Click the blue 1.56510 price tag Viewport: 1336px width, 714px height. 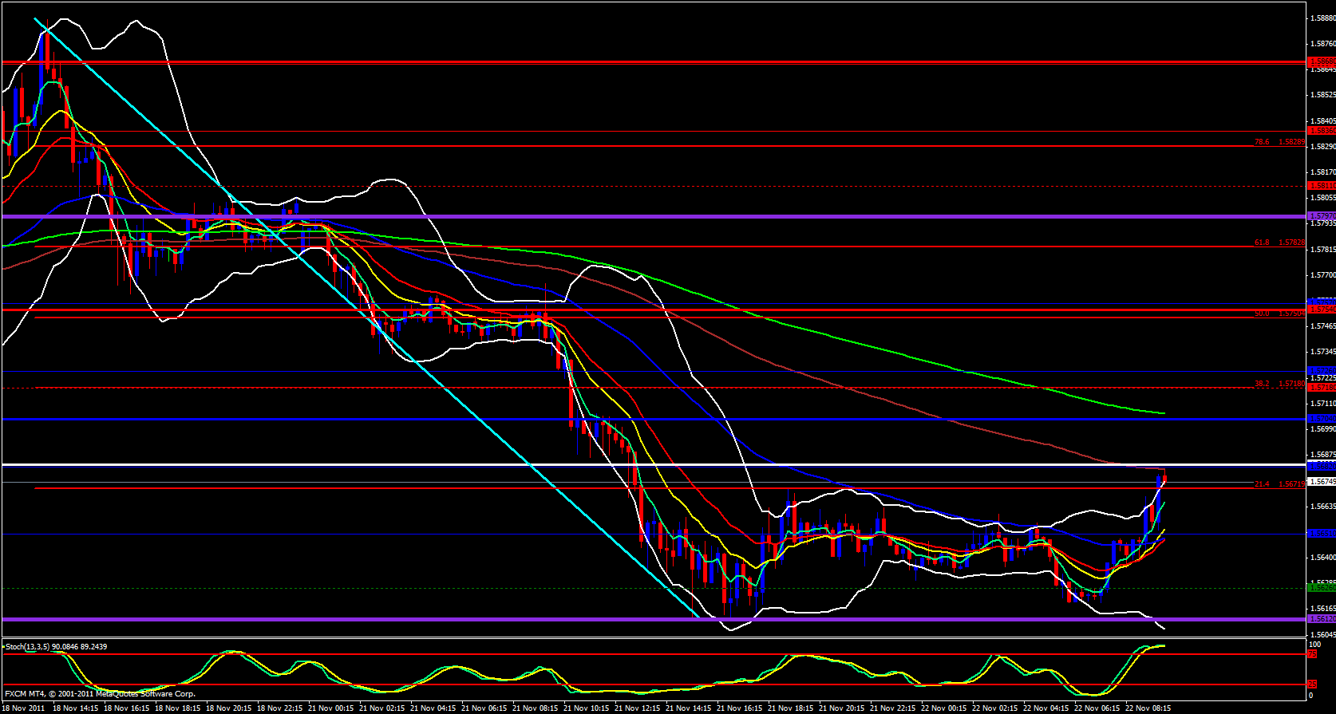click(1321, 533)
